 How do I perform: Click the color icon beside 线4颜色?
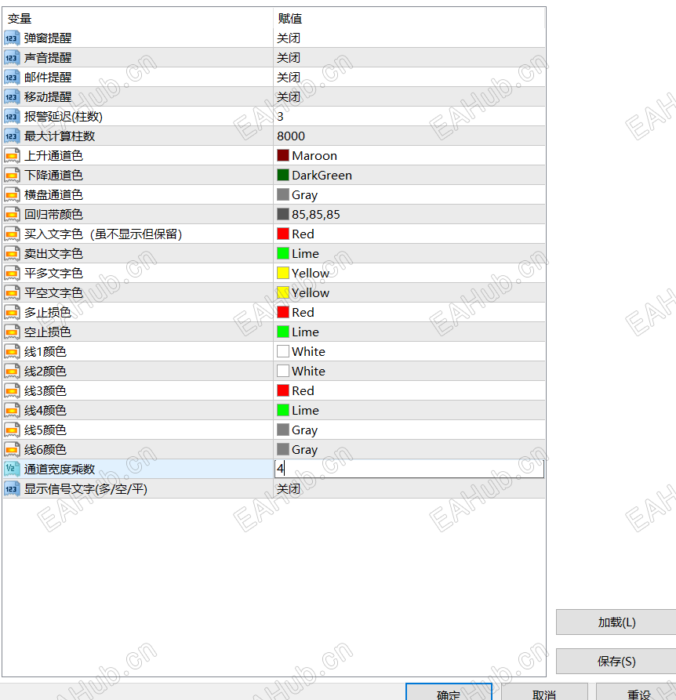[x=12, y=410]
